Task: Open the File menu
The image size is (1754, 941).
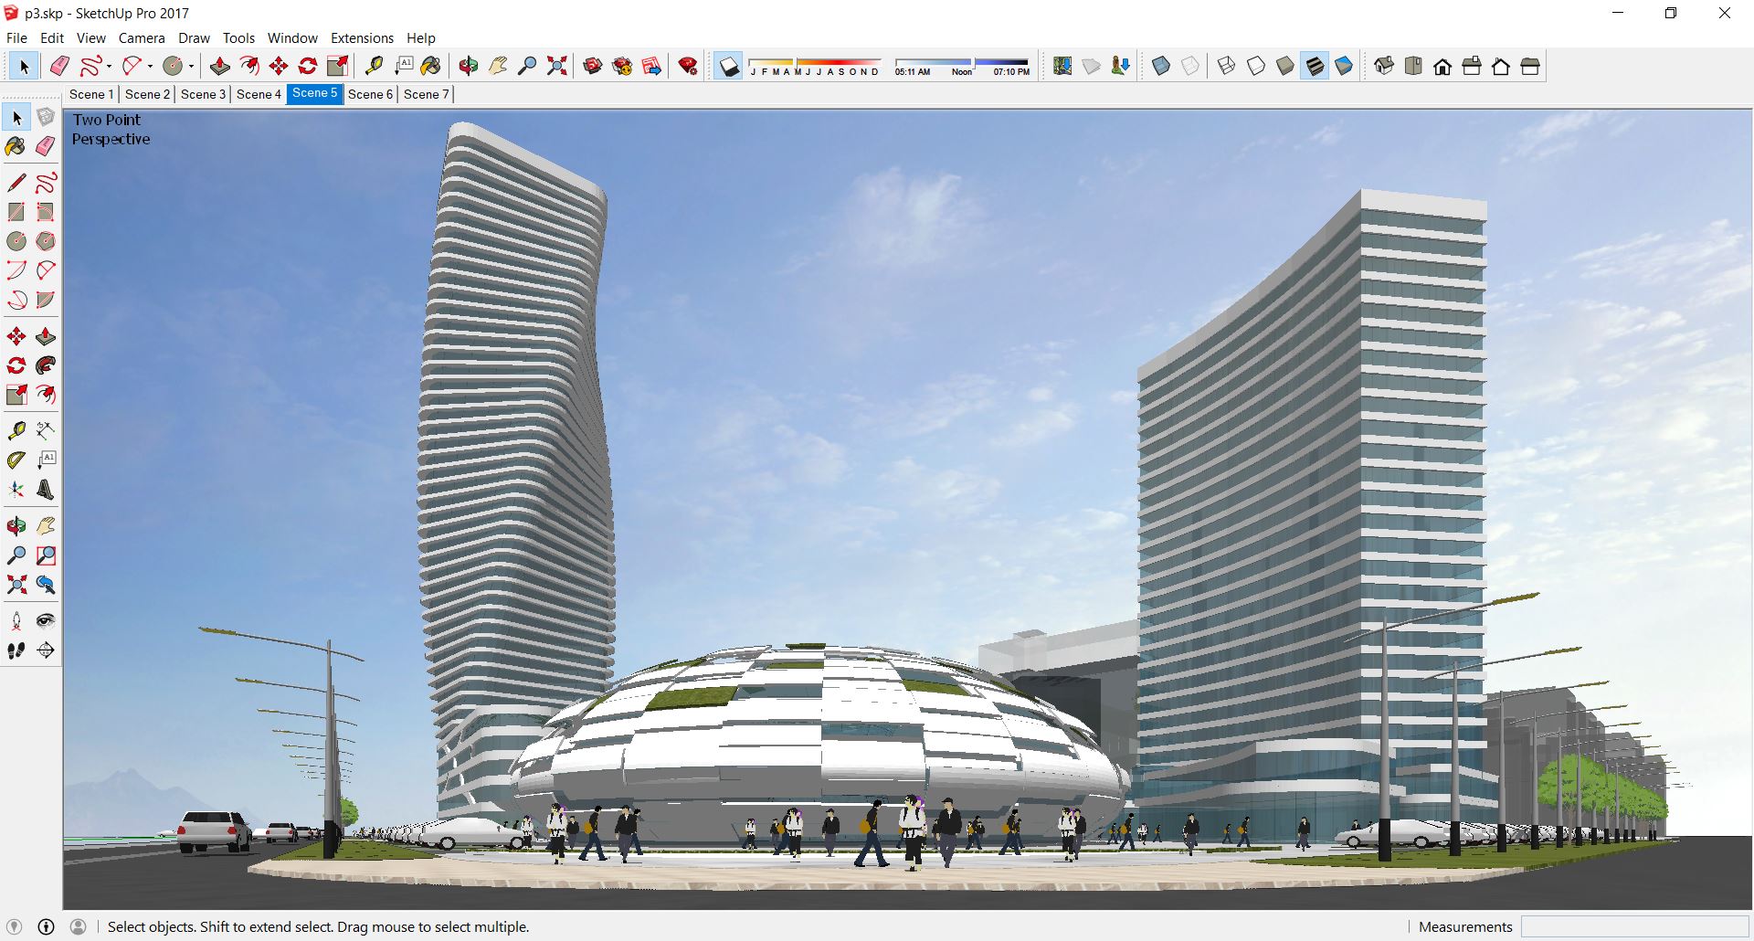Action: pyautogui.click(x=16, y=38)
